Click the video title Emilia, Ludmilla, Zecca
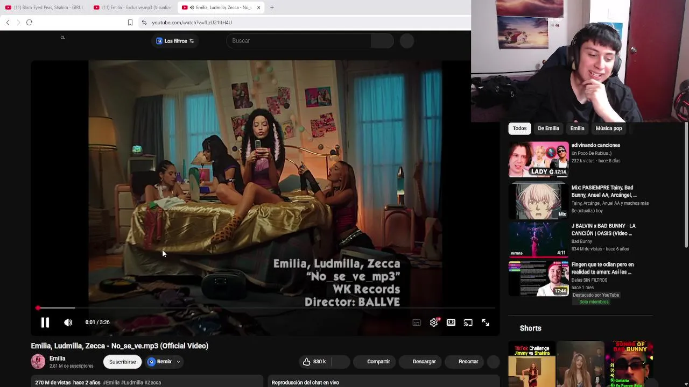689x387 pixels. click(x=119, y=346)
